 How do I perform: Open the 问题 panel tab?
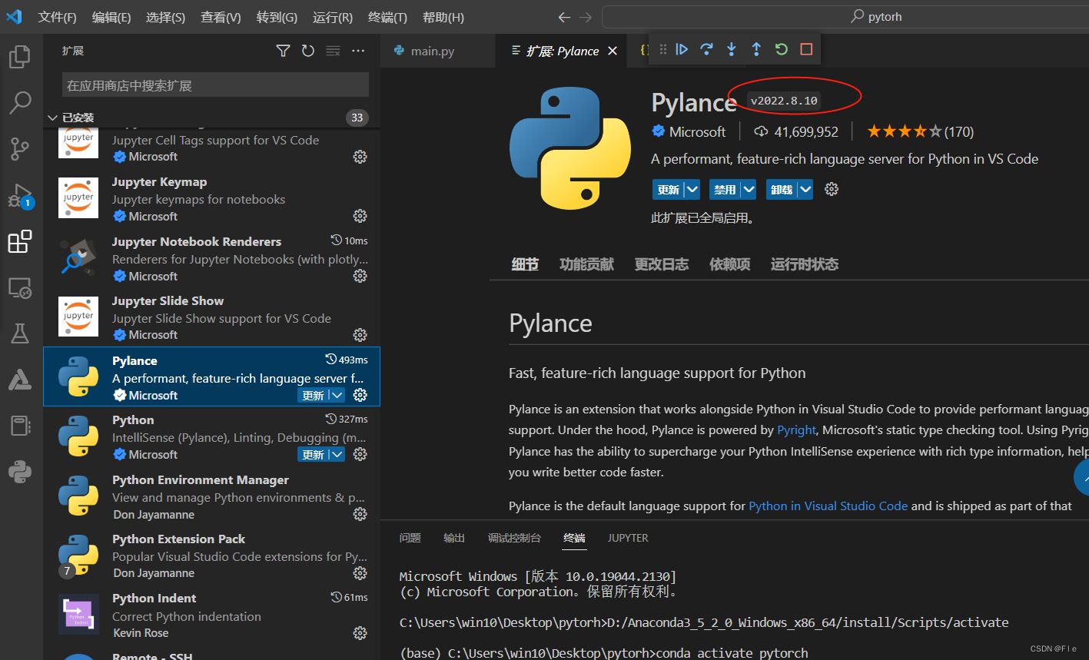(410, 538)
